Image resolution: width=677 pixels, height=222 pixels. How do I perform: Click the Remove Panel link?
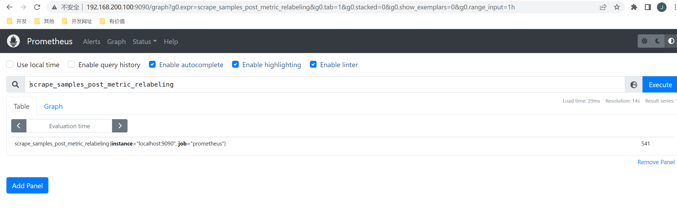point(656,162)
